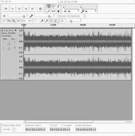
Task: Click the Audio Position time field
Action: point(86,129)
